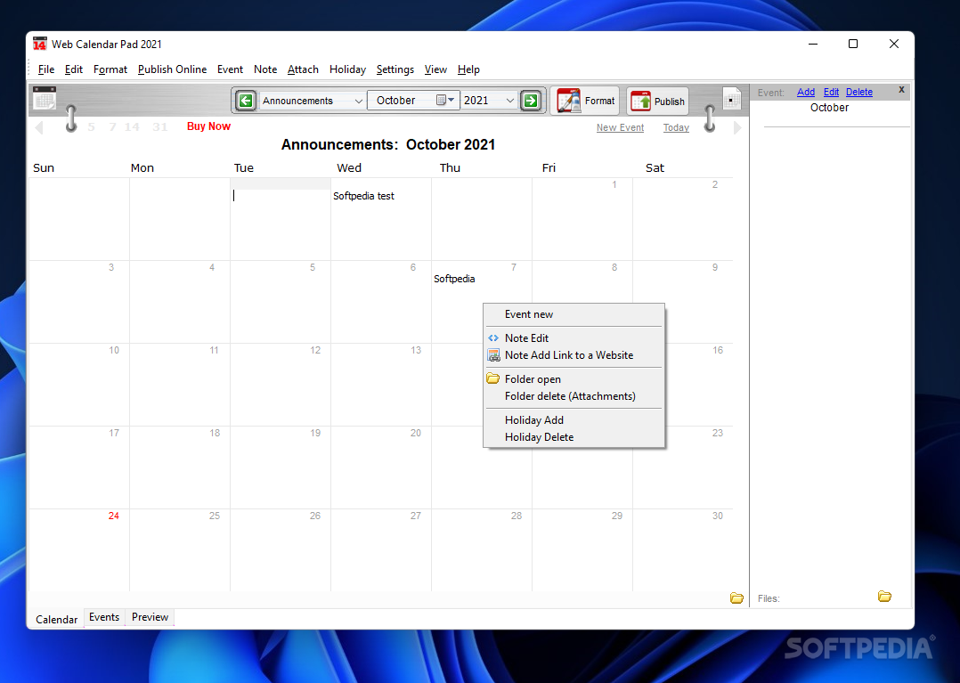Select the day 18 cell

point(179,467)
